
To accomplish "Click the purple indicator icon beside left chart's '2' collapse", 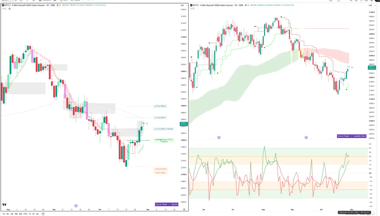I will point(9,9).
